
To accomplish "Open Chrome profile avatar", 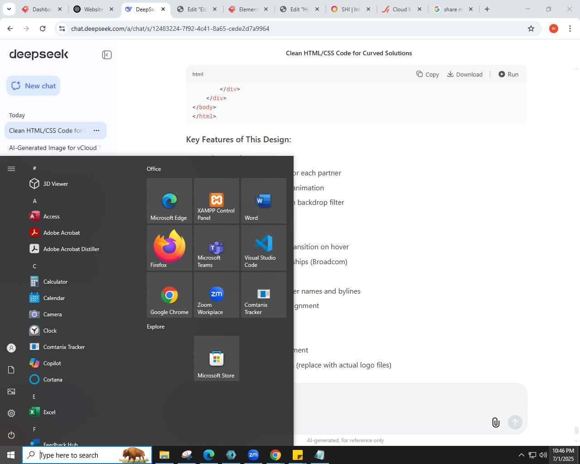I will 553,29.
